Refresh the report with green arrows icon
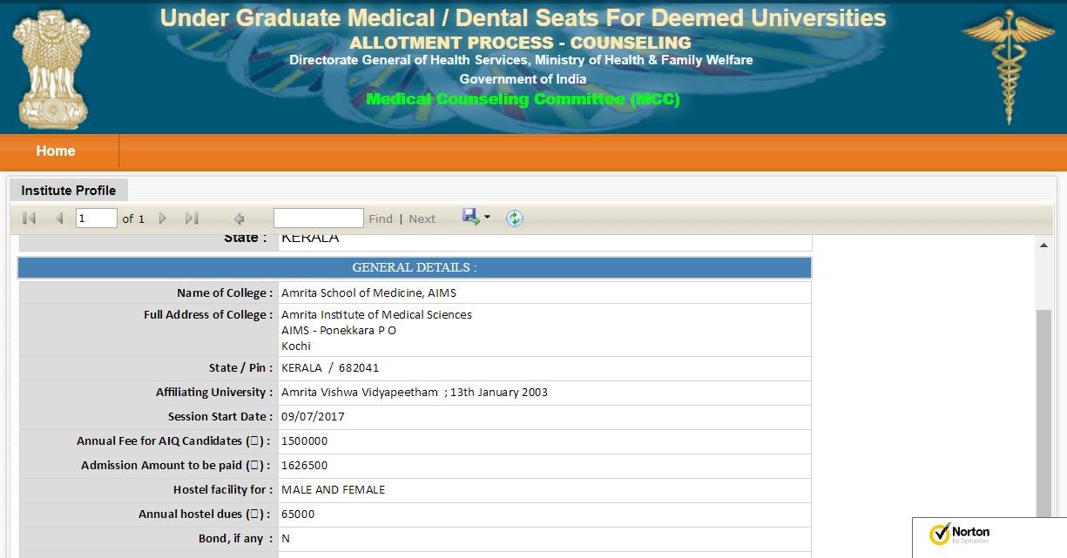This screenshot has width=1067, height=558. point(515,218)
